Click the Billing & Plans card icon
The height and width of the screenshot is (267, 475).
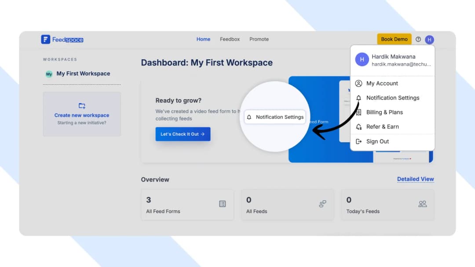pos(359,112)
